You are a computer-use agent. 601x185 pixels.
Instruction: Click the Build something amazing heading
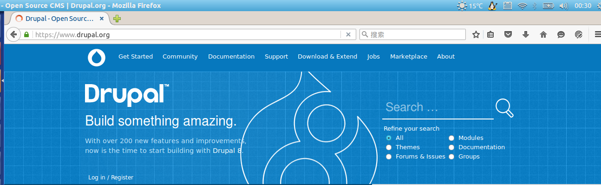161,121
